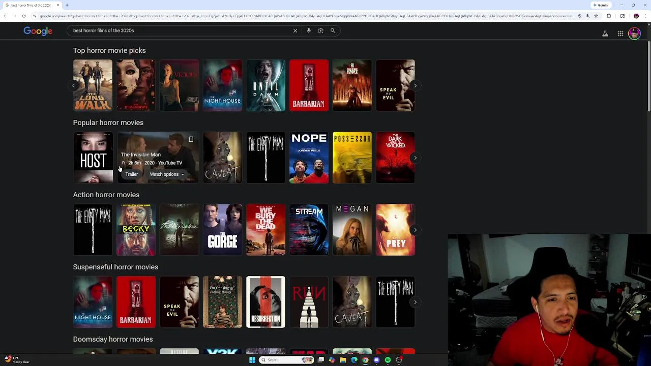This screenshot has height=366, width=651.
Task: Select The Long Walk poster
Action: (x=93, y=85)
